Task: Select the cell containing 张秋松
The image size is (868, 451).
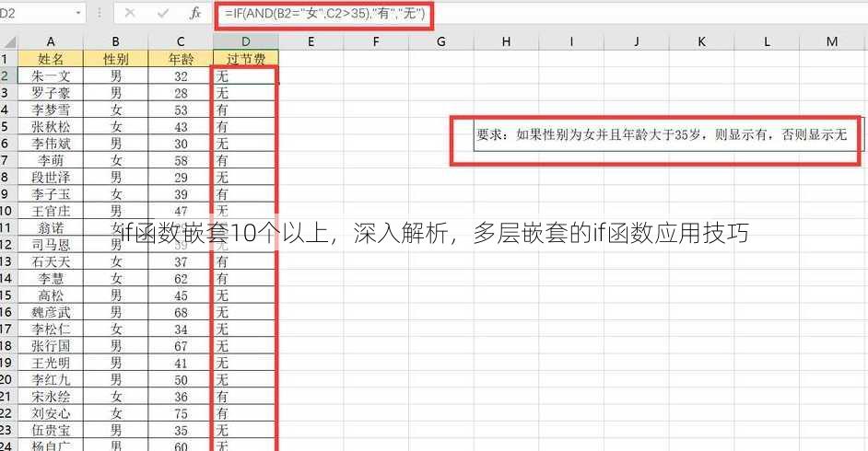Action: 51,126
